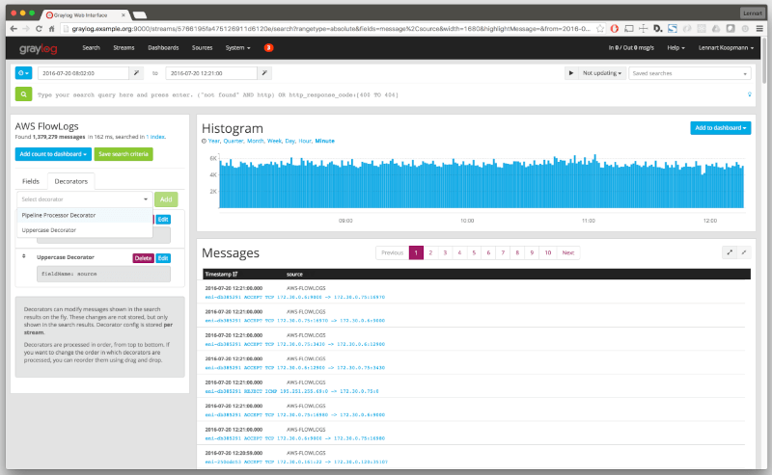
Task: Click the edit icon next to the end date
Action: point(264,73)
